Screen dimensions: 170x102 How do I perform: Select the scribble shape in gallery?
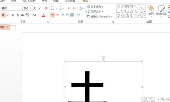point(132,16)
